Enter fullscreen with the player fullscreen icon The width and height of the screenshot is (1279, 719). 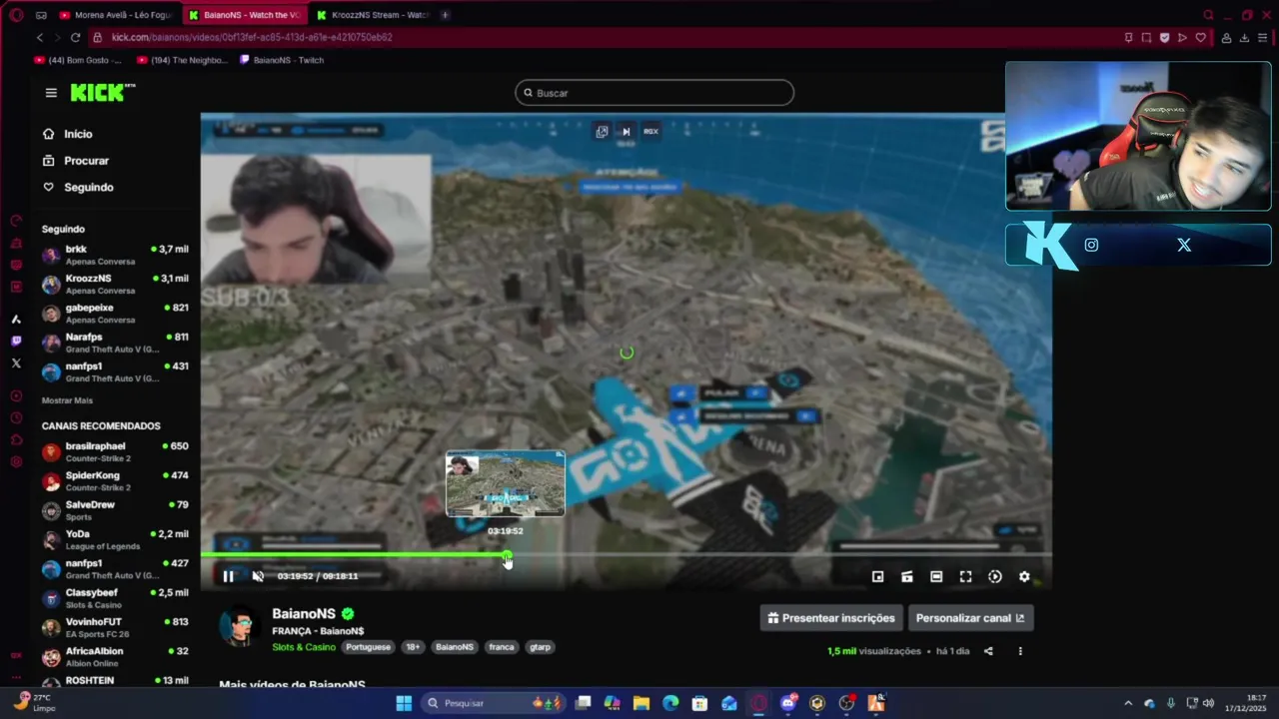pos(965,576)
